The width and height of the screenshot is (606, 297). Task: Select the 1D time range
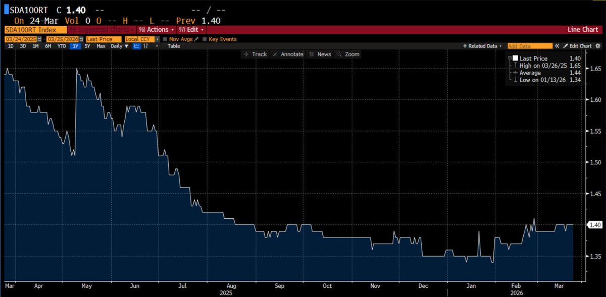[x=11, y=46]
